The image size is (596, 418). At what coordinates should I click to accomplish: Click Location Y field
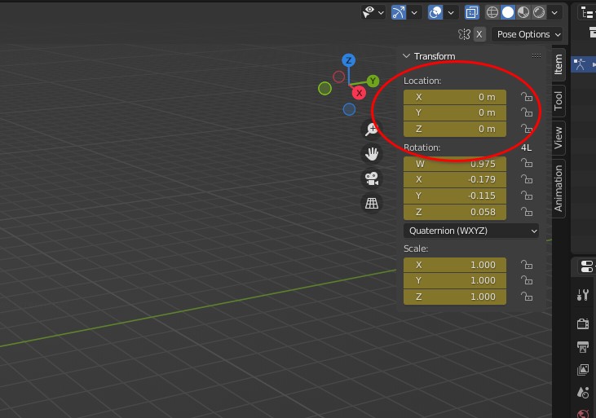click(x=455, y=113)
